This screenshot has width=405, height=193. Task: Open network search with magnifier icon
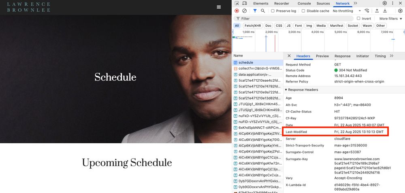click(263, 11)
